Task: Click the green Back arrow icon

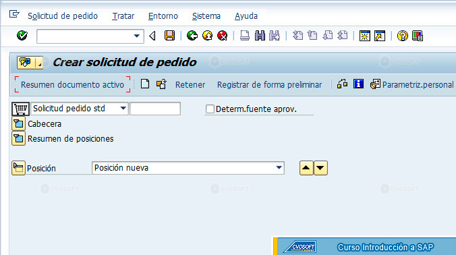Action: point(192,36)
